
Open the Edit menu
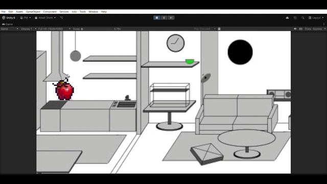(11, 12)
